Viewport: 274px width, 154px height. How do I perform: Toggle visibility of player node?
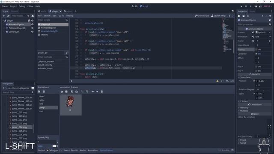tap(33, 21)
